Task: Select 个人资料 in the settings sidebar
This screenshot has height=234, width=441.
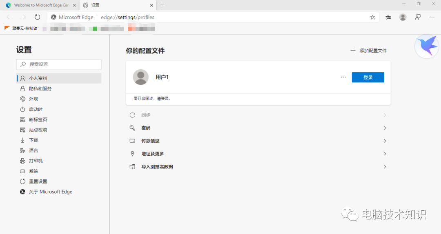Action: click(x=58, y=78)
